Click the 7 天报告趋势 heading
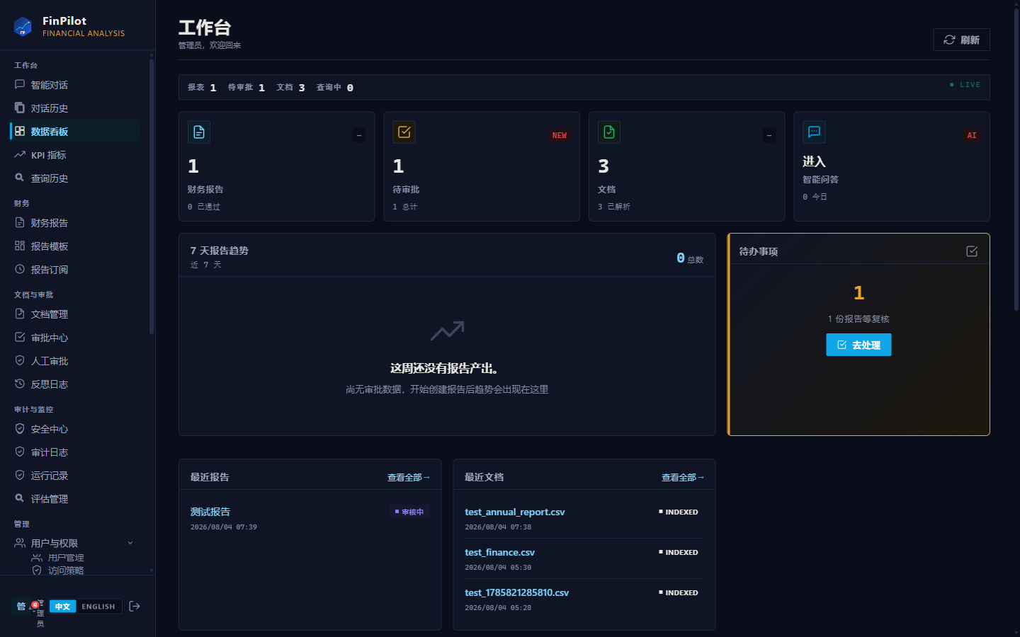The height and width of the screenshot is (637, 1020). 220,251
